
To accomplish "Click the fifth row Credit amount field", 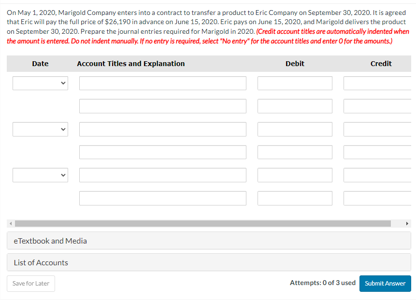I will [x=377, y=175].
